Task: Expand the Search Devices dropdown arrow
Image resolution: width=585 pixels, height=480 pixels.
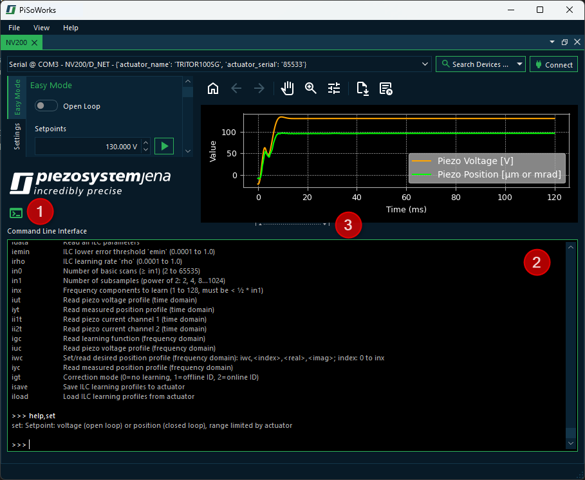Action: pyautogui.click(x=519, y=64)
